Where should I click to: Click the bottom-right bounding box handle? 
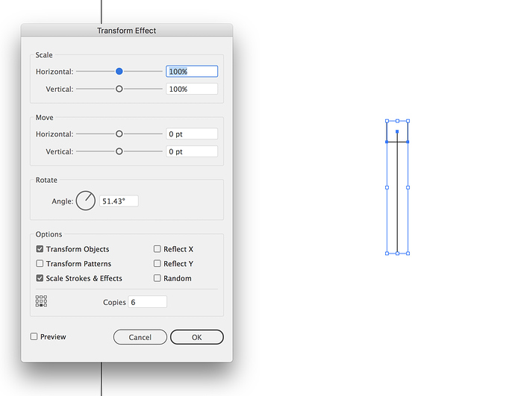click(408, 254)
